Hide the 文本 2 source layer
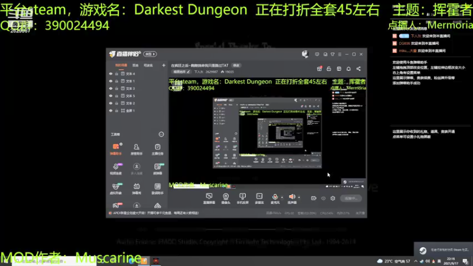The image size is (473, 266). [111, 103]
